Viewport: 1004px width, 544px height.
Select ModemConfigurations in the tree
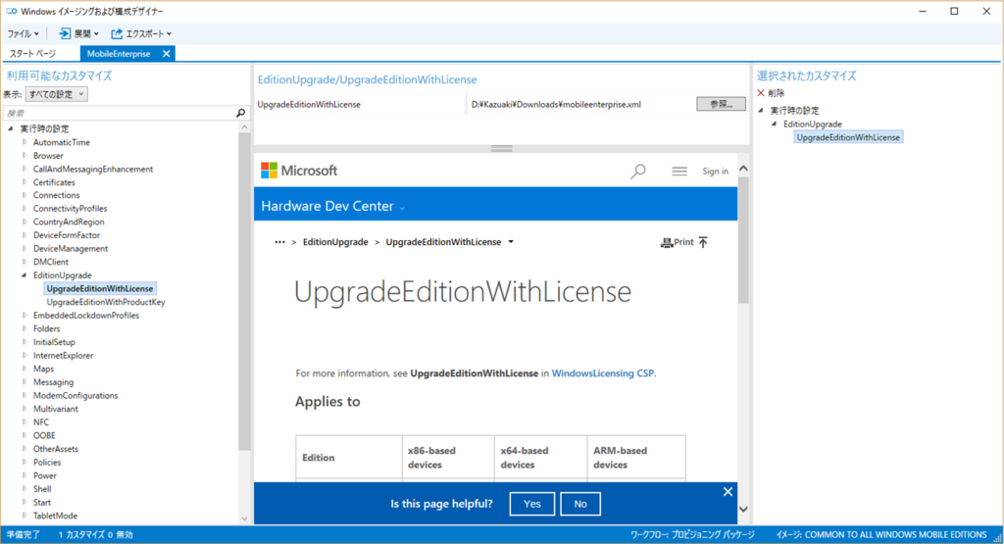75,396
